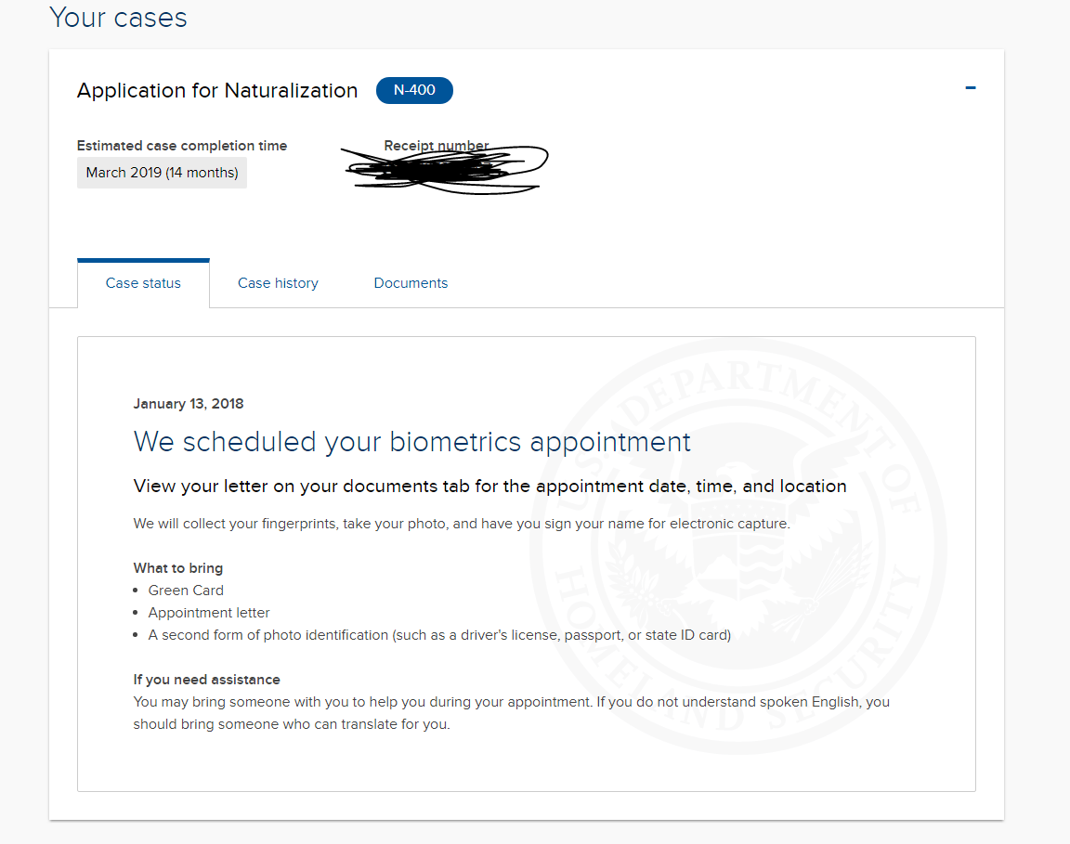
Task: Select the redacted receipt number
Action: (445, 169)
